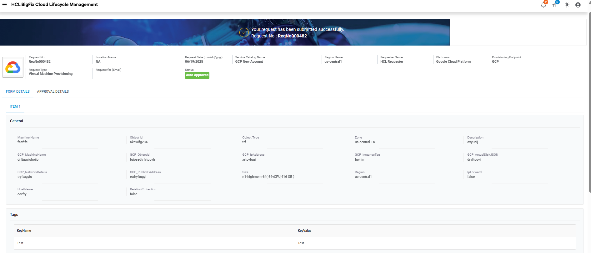This screenshot has width=591, height=253.
Task: Click the GCP_PublicIPAddress value etdryftugyi
Action: (x=138, y=177)
